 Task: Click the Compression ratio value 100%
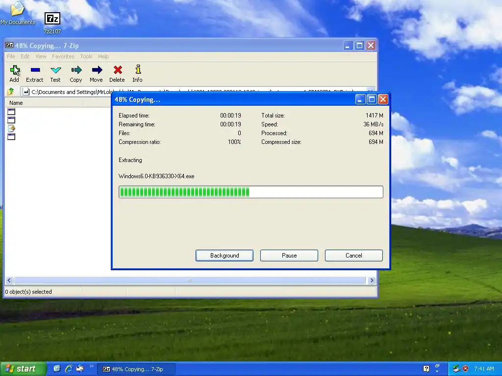[x=234, y=142]
